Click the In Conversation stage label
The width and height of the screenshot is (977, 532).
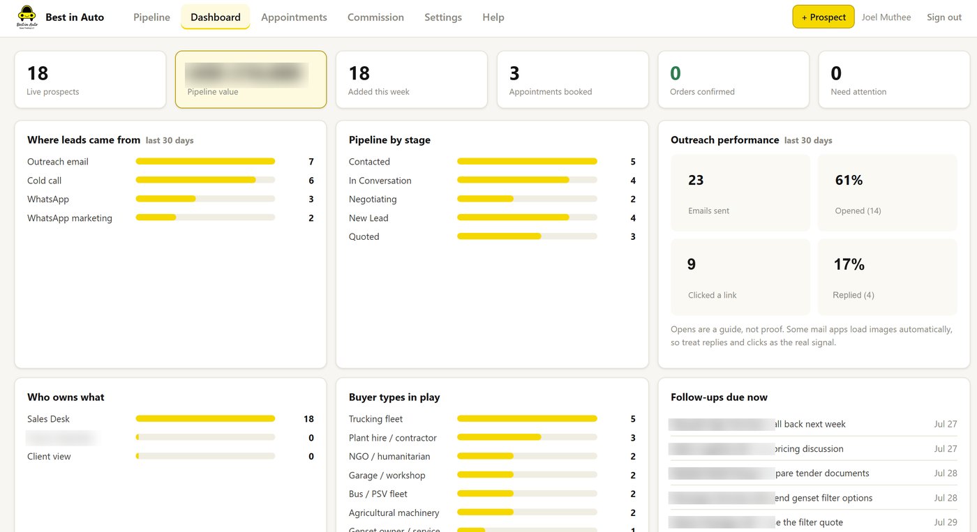[x=380, y=181]
